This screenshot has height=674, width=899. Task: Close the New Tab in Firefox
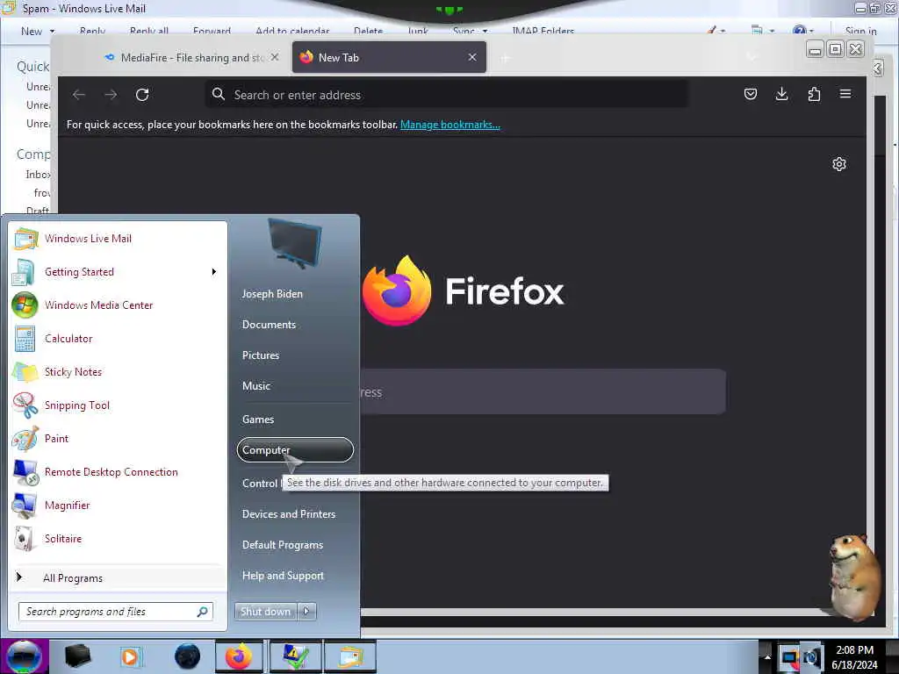[x=471, y=57]
